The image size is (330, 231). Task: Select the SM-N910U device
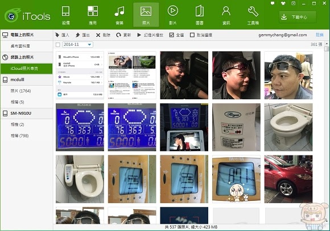(x=27, y=113)
